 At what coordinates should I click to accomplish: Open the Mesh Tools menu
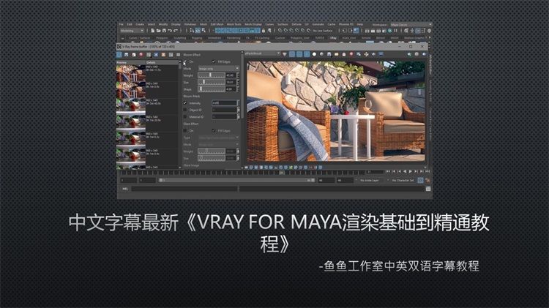(x=234, y=24)
